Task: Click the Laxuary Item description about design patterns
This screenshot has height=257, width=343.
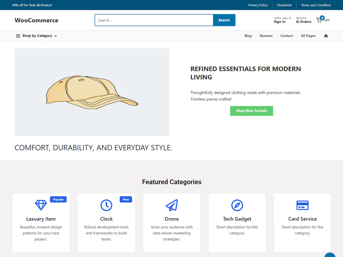Action: (x=41, y=233)
